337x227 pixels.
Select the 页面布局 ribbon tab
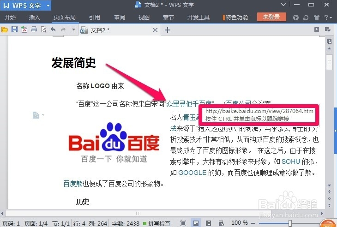[x=64, y=17]
